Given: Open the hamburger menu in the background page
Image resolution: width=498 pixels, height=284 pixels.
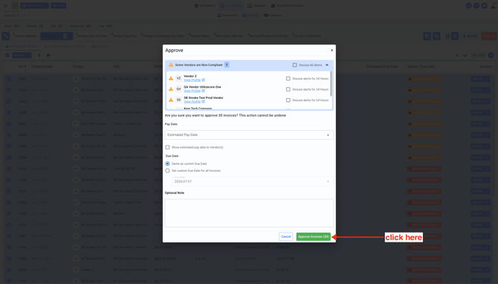Looking at the screenshot, I should coord(6,6).
